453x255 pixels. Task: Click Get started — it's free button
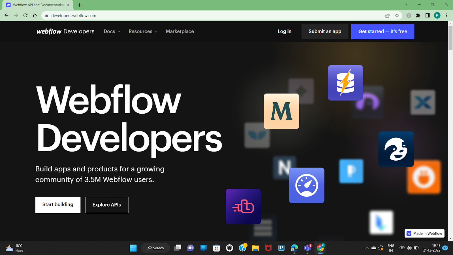tap(383, 31)
